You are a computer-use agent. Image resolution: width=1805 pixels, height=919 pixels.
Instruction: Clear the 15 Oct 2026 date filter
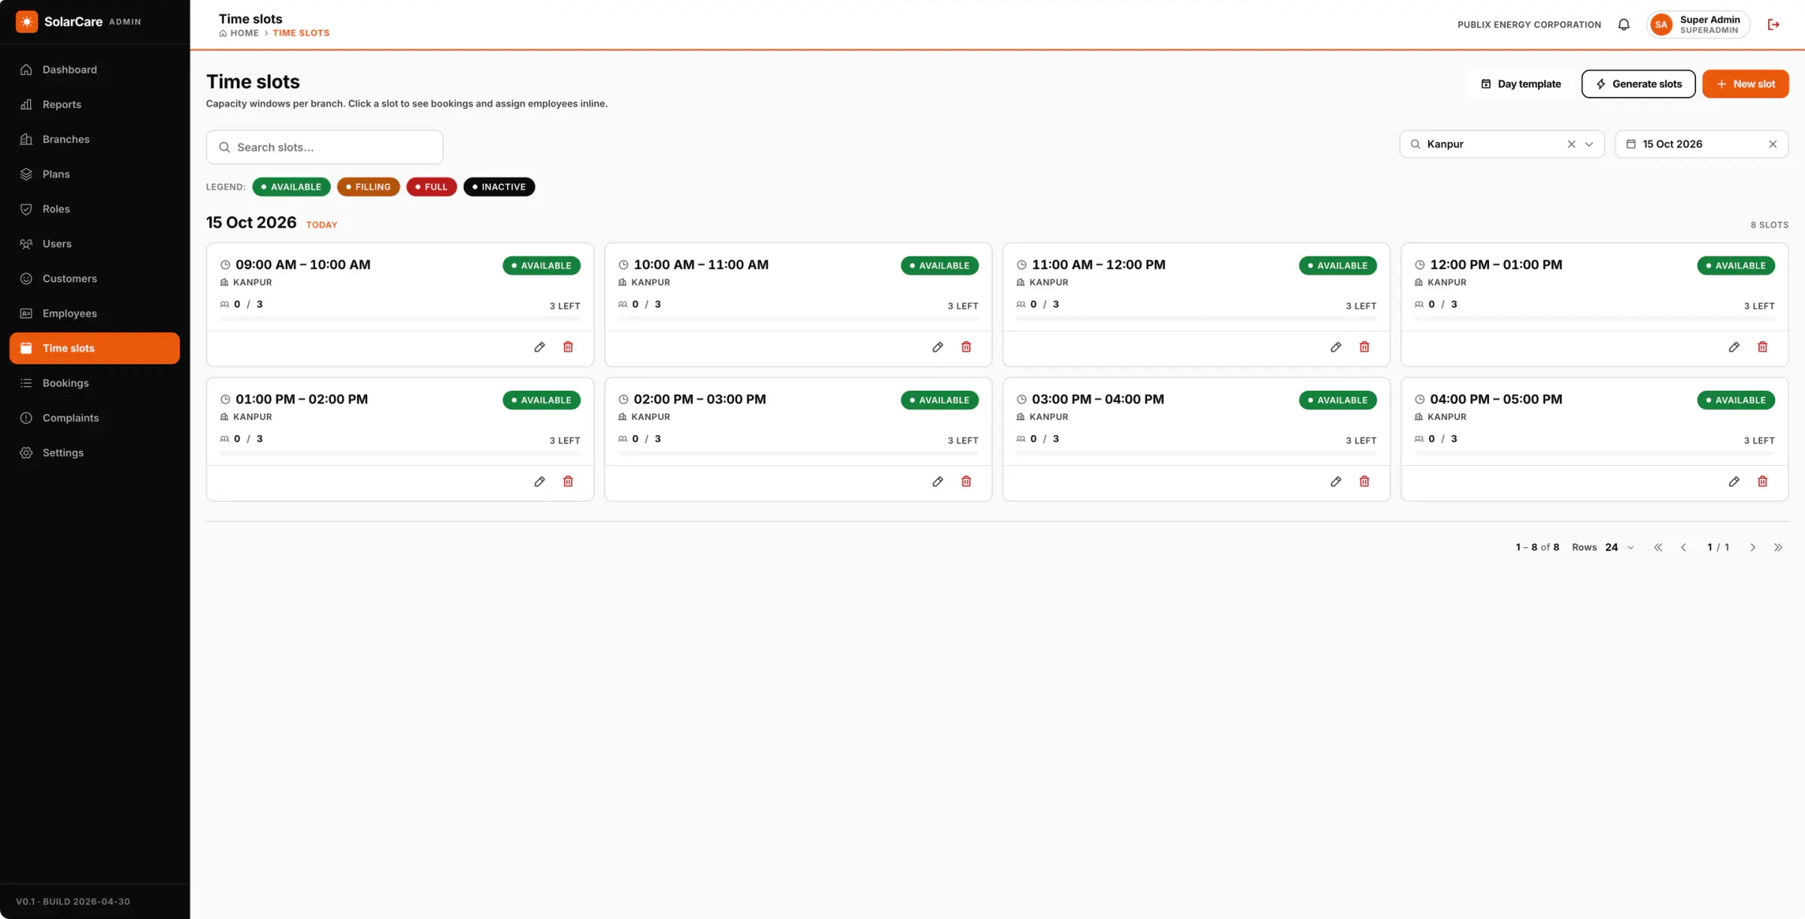1773,144
